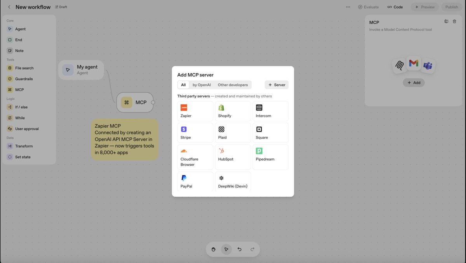466x263 pixels.
Task: Switch to the Other developers tab
Action: (233, 85)
